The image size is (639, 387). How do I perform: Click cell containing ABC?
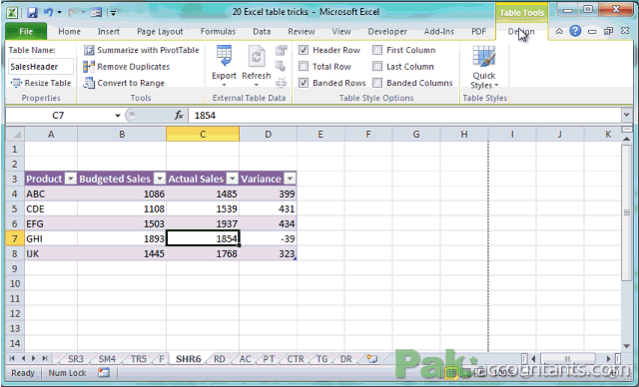tap(51, 193)
